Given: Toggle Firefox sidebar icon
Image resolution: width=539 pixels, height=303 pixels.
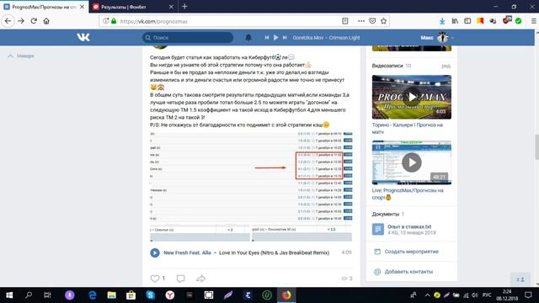Looking at the screenshot, I should click(x=467, y=21).
